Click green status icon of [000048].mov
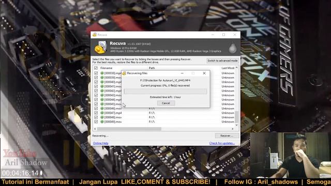This screenshot has width=331, height=186. [102, 117]
